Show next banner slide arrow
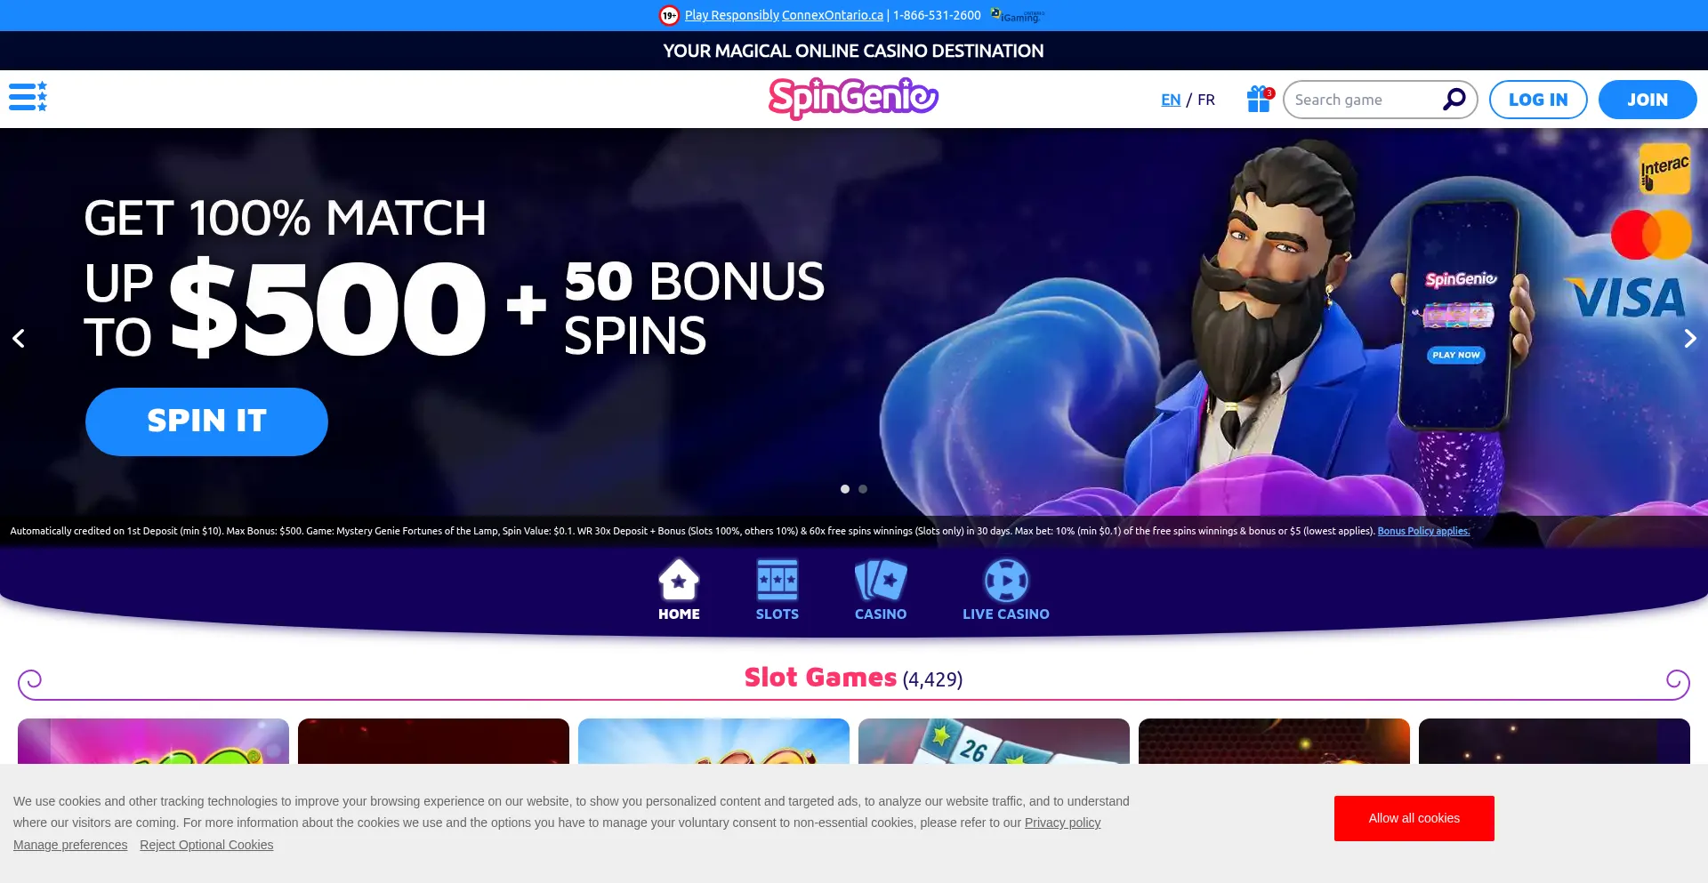 (x=1690, y=338)
